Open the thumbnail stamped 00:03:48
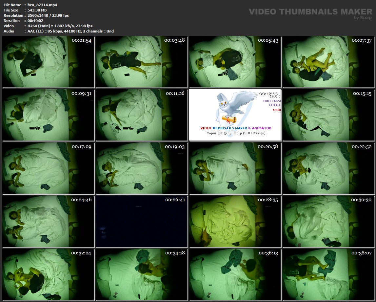 (142, 62)
